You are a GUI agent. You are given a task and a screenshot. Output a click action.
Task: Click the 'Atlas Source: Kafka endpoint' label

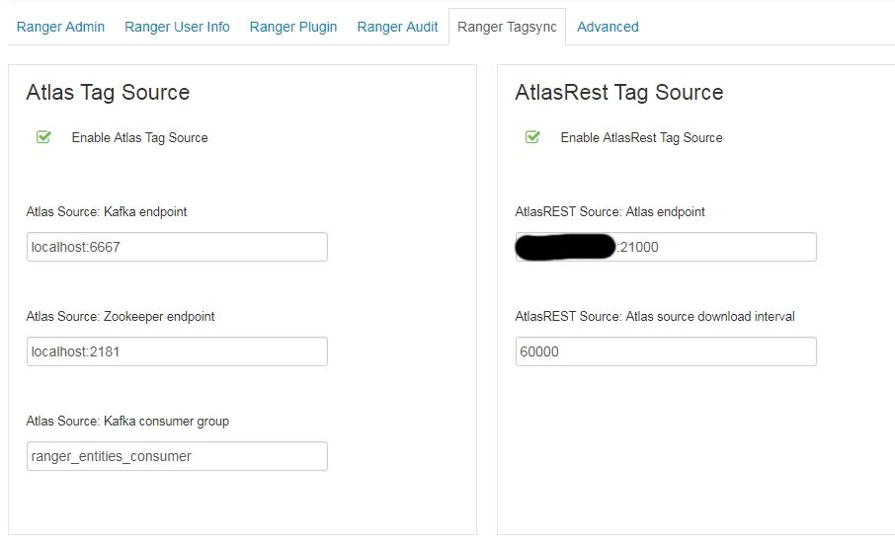pos(107,211)
